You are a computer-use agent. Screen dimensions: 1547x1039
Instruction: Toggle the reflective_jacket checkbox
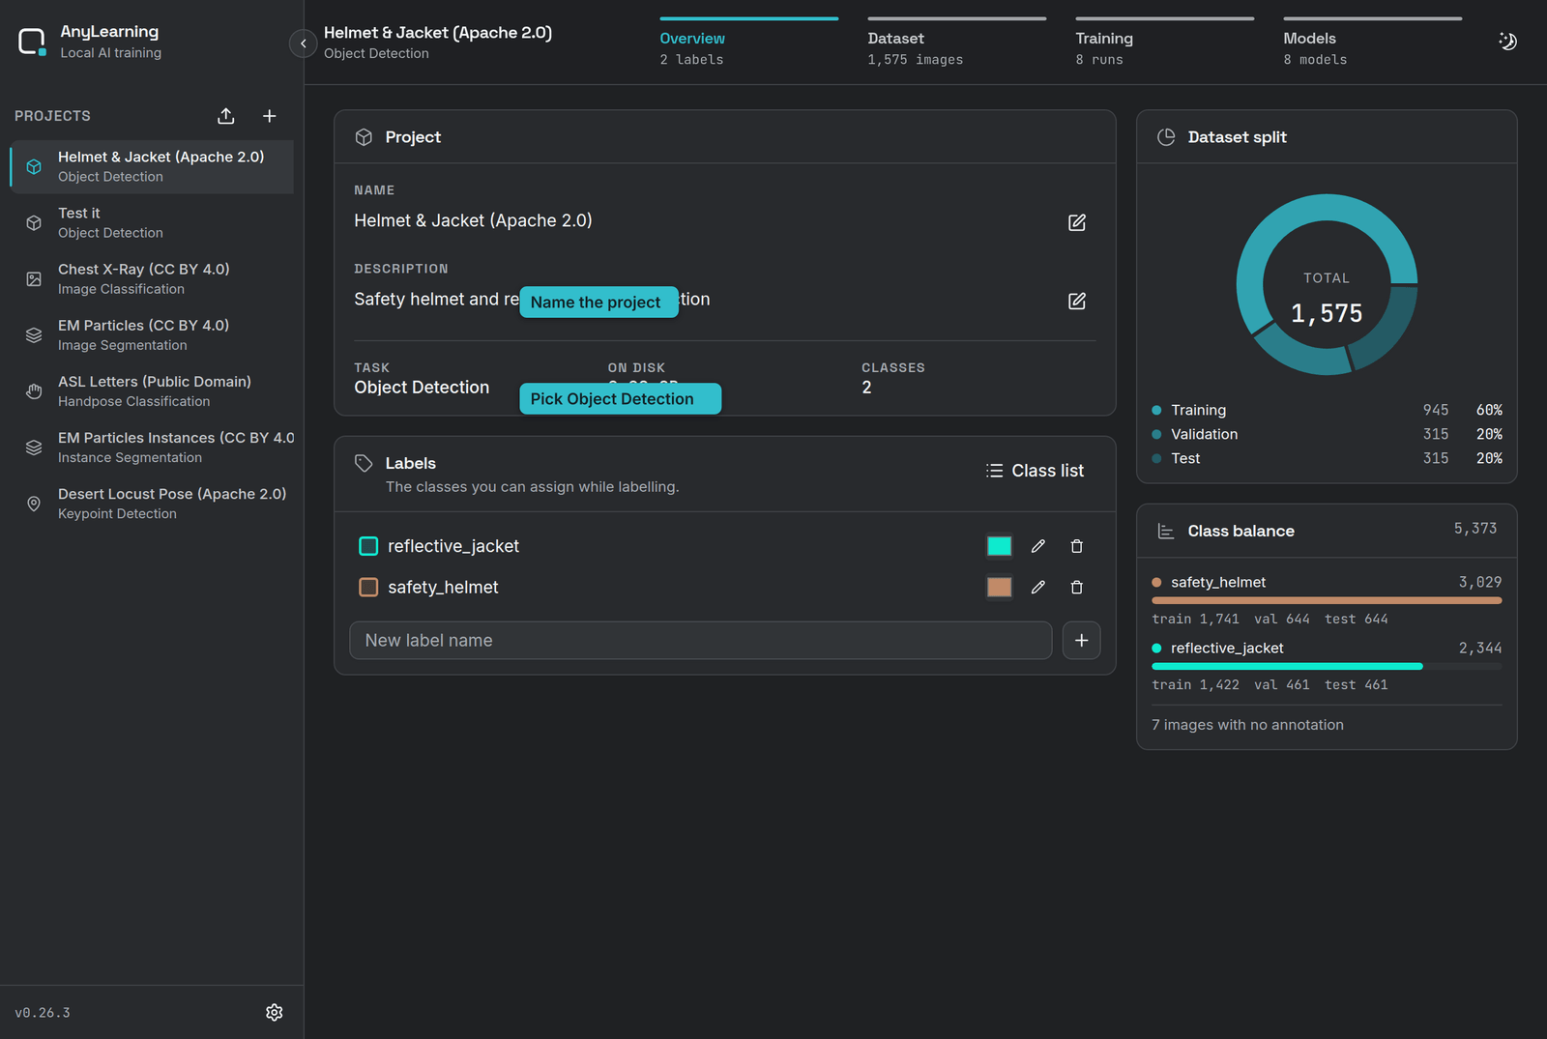tap(368, 546)
